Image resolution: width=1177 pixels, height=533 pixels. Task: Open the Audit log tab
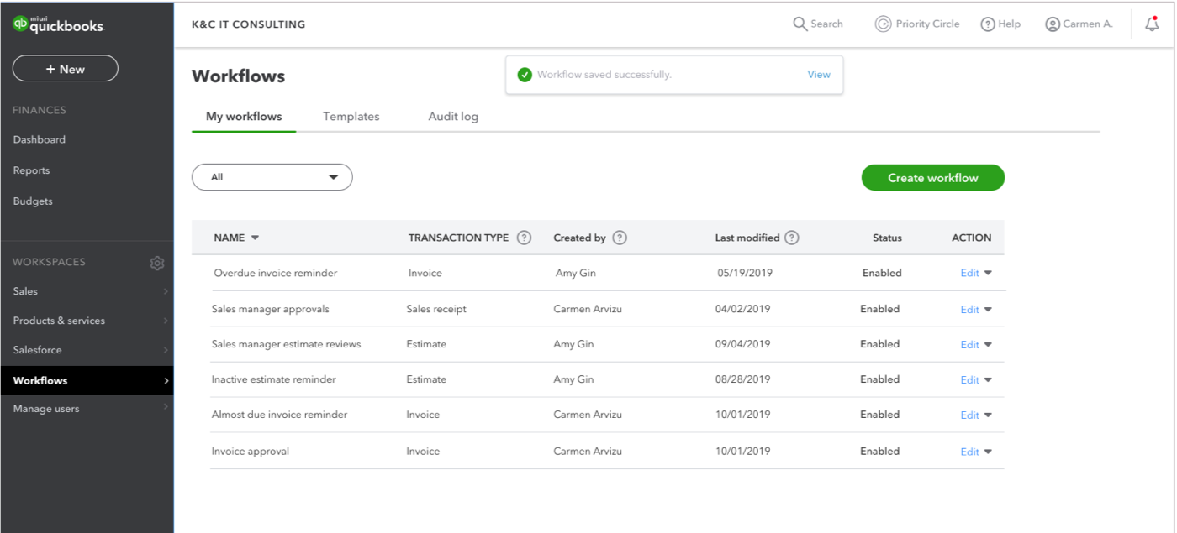453,117
